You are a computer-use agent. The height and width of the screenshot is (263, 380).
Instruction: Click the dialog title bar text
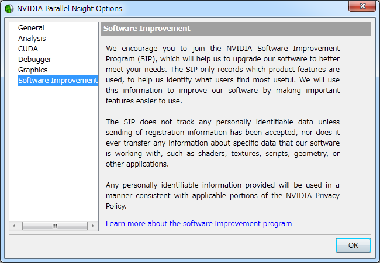(x=70, y=9)
